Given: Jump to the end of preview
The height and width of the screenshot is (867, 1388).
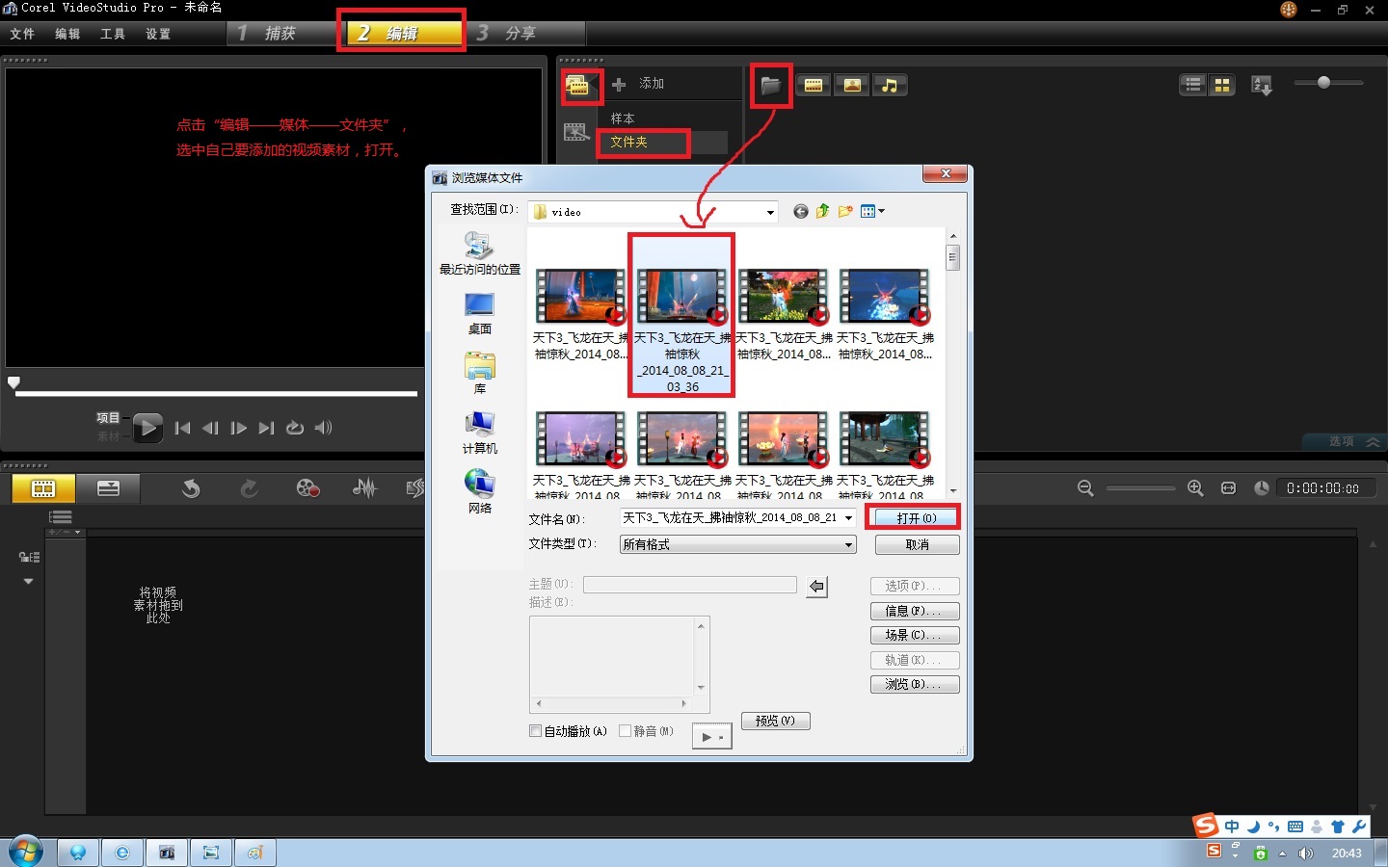Looking at the screenshot, I should 267,428.
